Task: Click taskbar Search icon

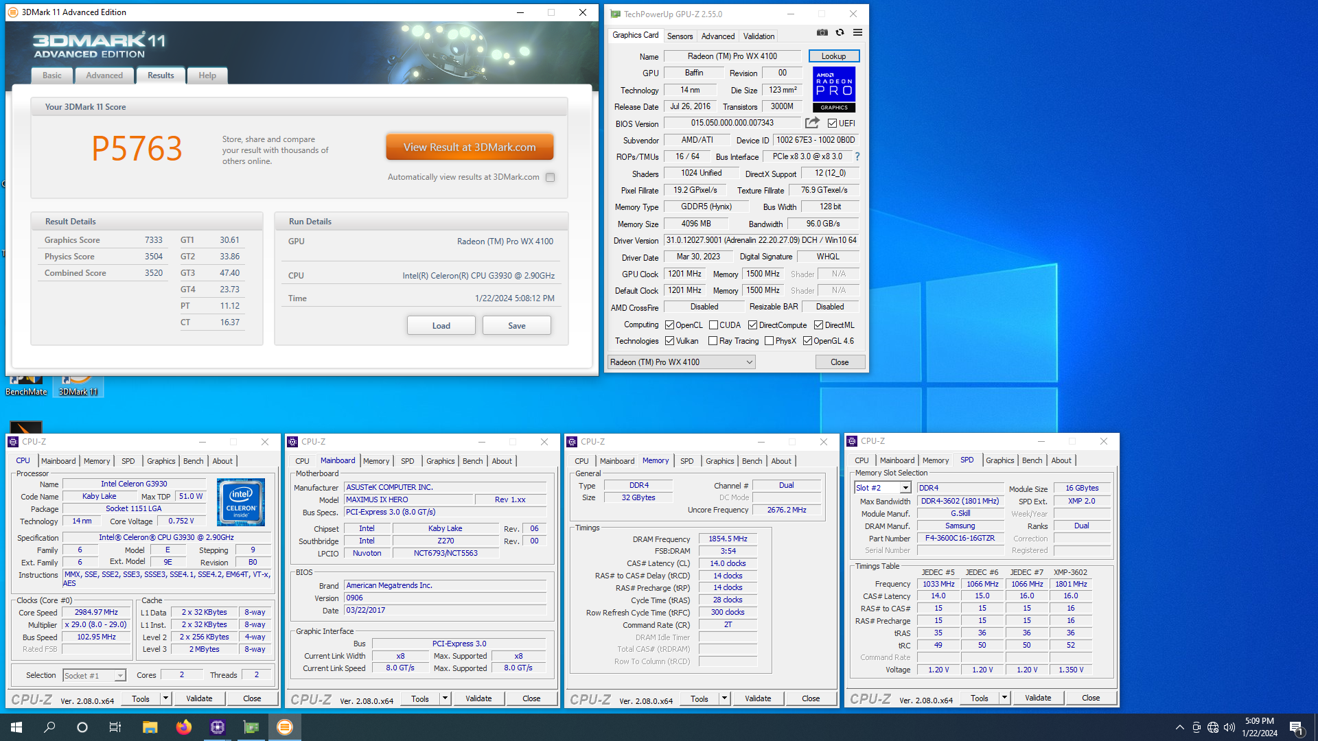Action: pos(49,727)
